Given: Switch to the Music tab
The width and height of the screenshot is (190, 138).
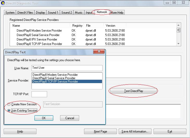Looking at the screenshot, I should (79, 13).
